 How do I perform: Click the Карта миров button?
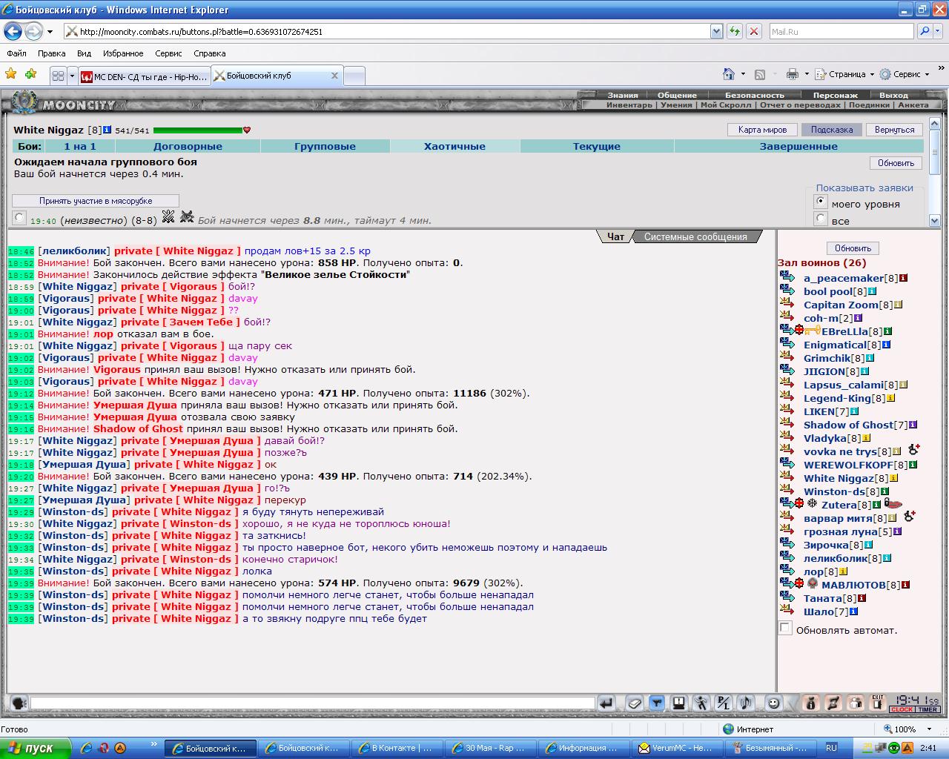point(762,130)
